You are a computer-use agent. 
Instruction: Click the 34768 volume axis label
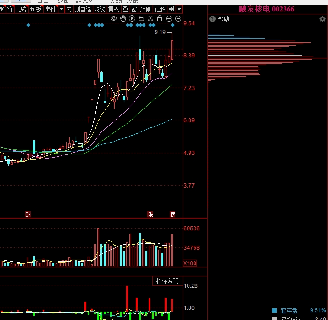(x=191, y=248)
